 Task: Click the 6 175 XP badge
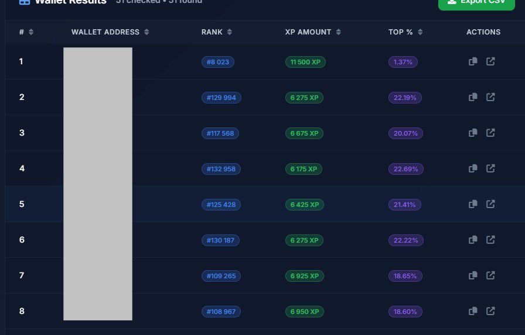click(304, 169)
